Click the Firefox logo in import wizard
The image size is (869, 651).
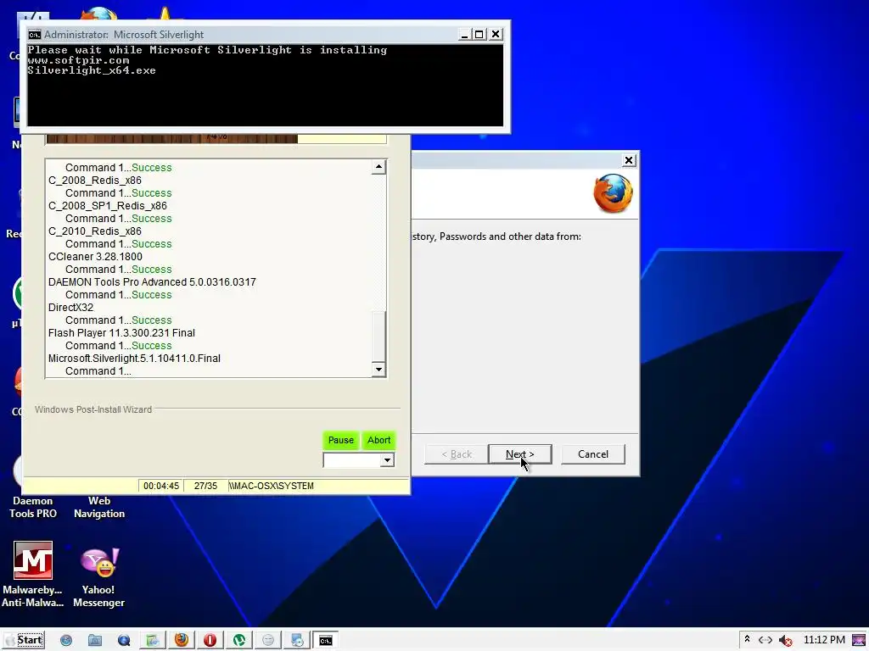click(613, 193)
